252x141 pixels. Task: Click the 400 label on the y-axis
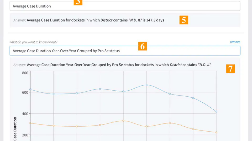point(25,114)
